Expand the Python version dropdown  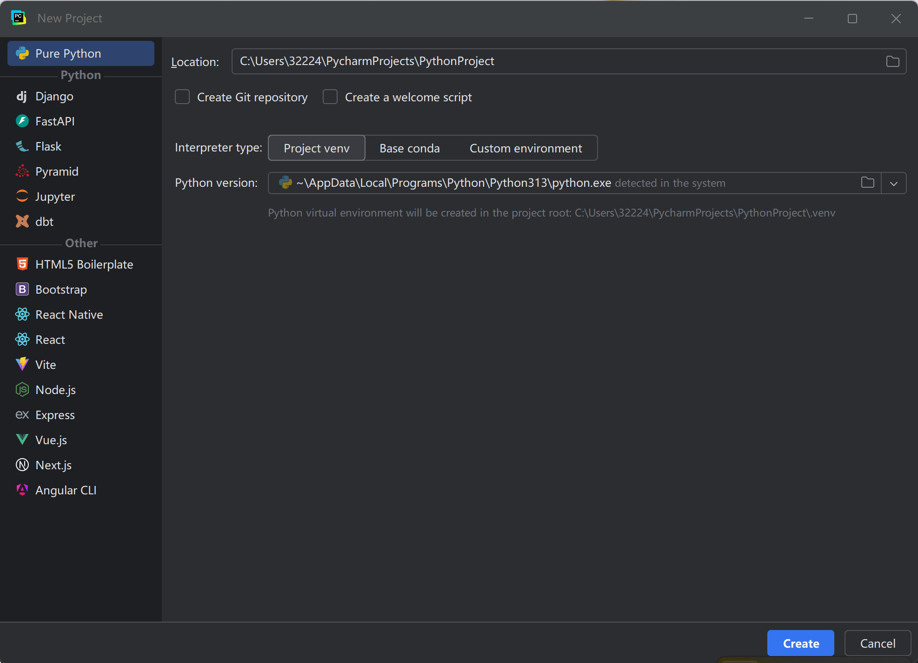point(893,183)
